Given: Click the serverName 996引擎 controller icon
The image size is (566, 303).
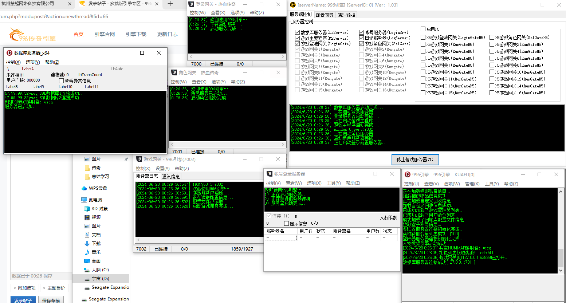Looking at the screenshot, I should 293,5.
